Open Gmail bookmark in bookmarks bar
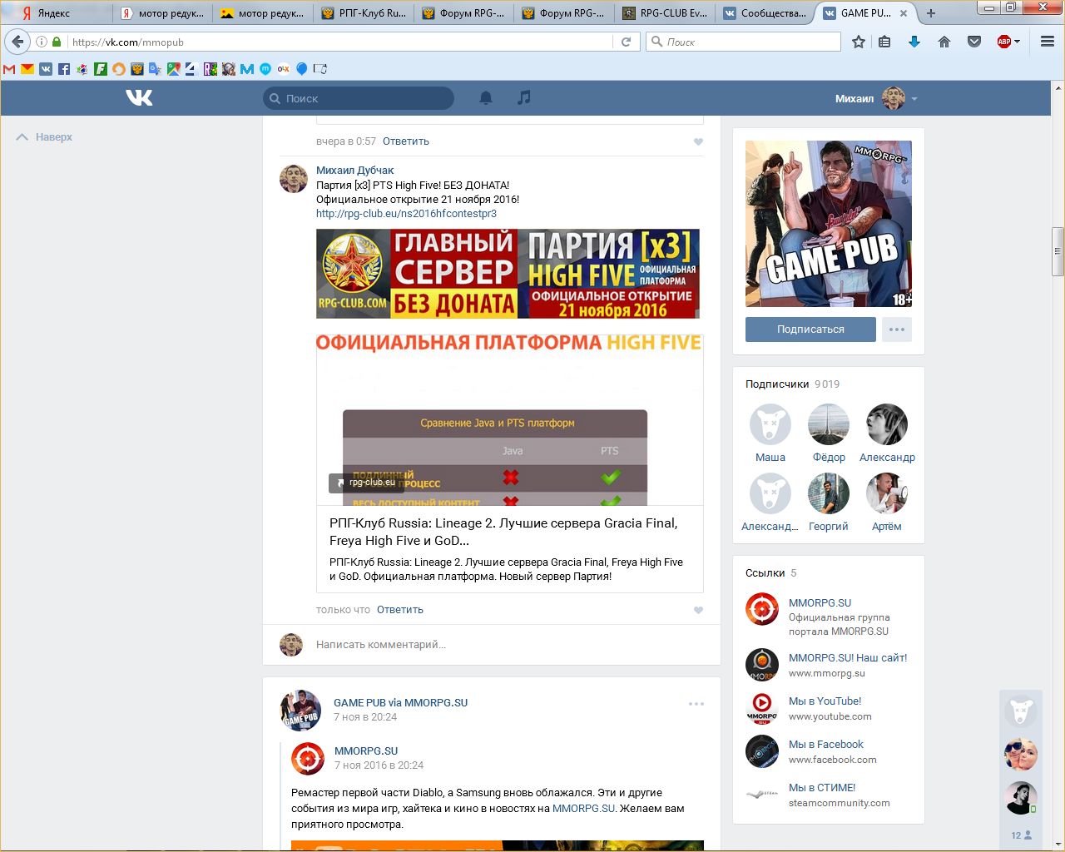This screenshot has width=1065, height=852. [x=9, y=69]
